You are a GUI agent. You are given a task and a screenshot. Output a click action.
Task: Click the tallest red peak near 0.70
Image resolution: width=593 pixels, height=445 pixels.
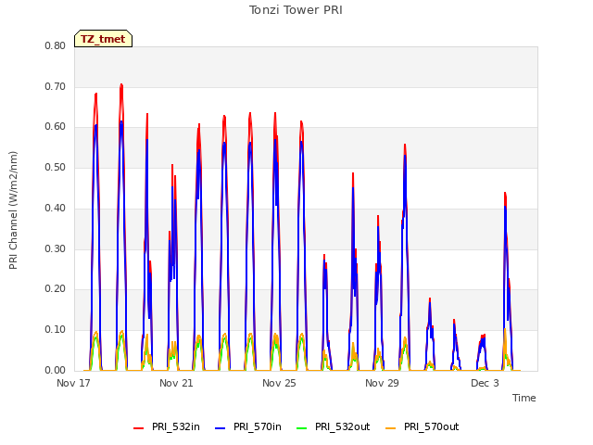[121, 85]
